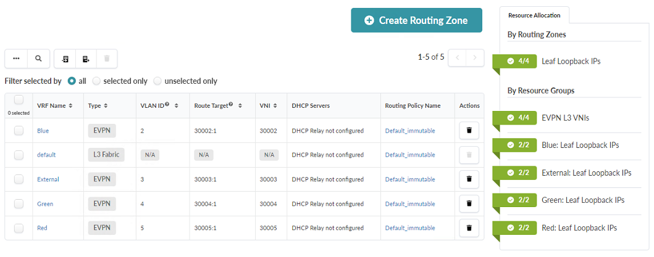Choose the 'unselected only' filter option
The image size is (654, 257).
point(157,81)
